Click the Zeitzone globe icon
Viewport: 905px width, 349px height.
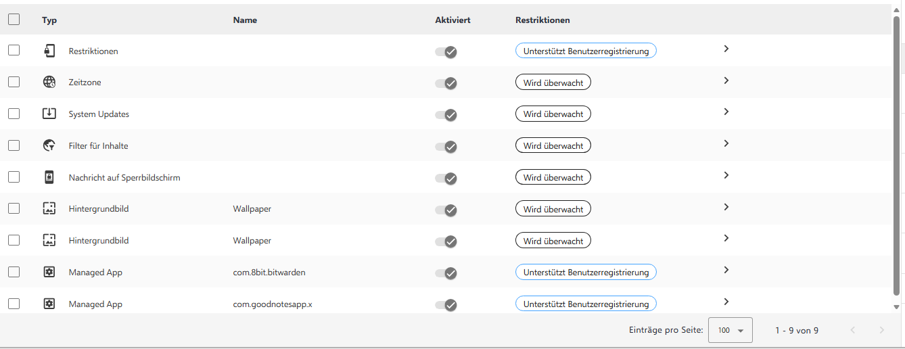click(x=49, y=83)
